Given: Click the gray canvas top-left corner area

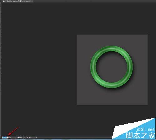Looking at the screenshot, I should (82, 40).
